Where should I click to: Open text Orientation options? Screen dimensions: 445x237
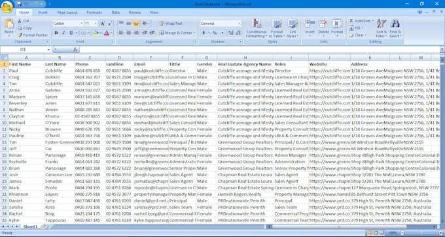pyautogui.click(x=146, y=24)
